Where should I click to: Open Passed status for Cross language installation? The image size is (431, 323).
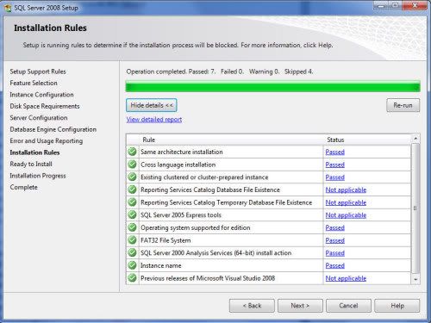pyautogui.click(x=334, y=165)
